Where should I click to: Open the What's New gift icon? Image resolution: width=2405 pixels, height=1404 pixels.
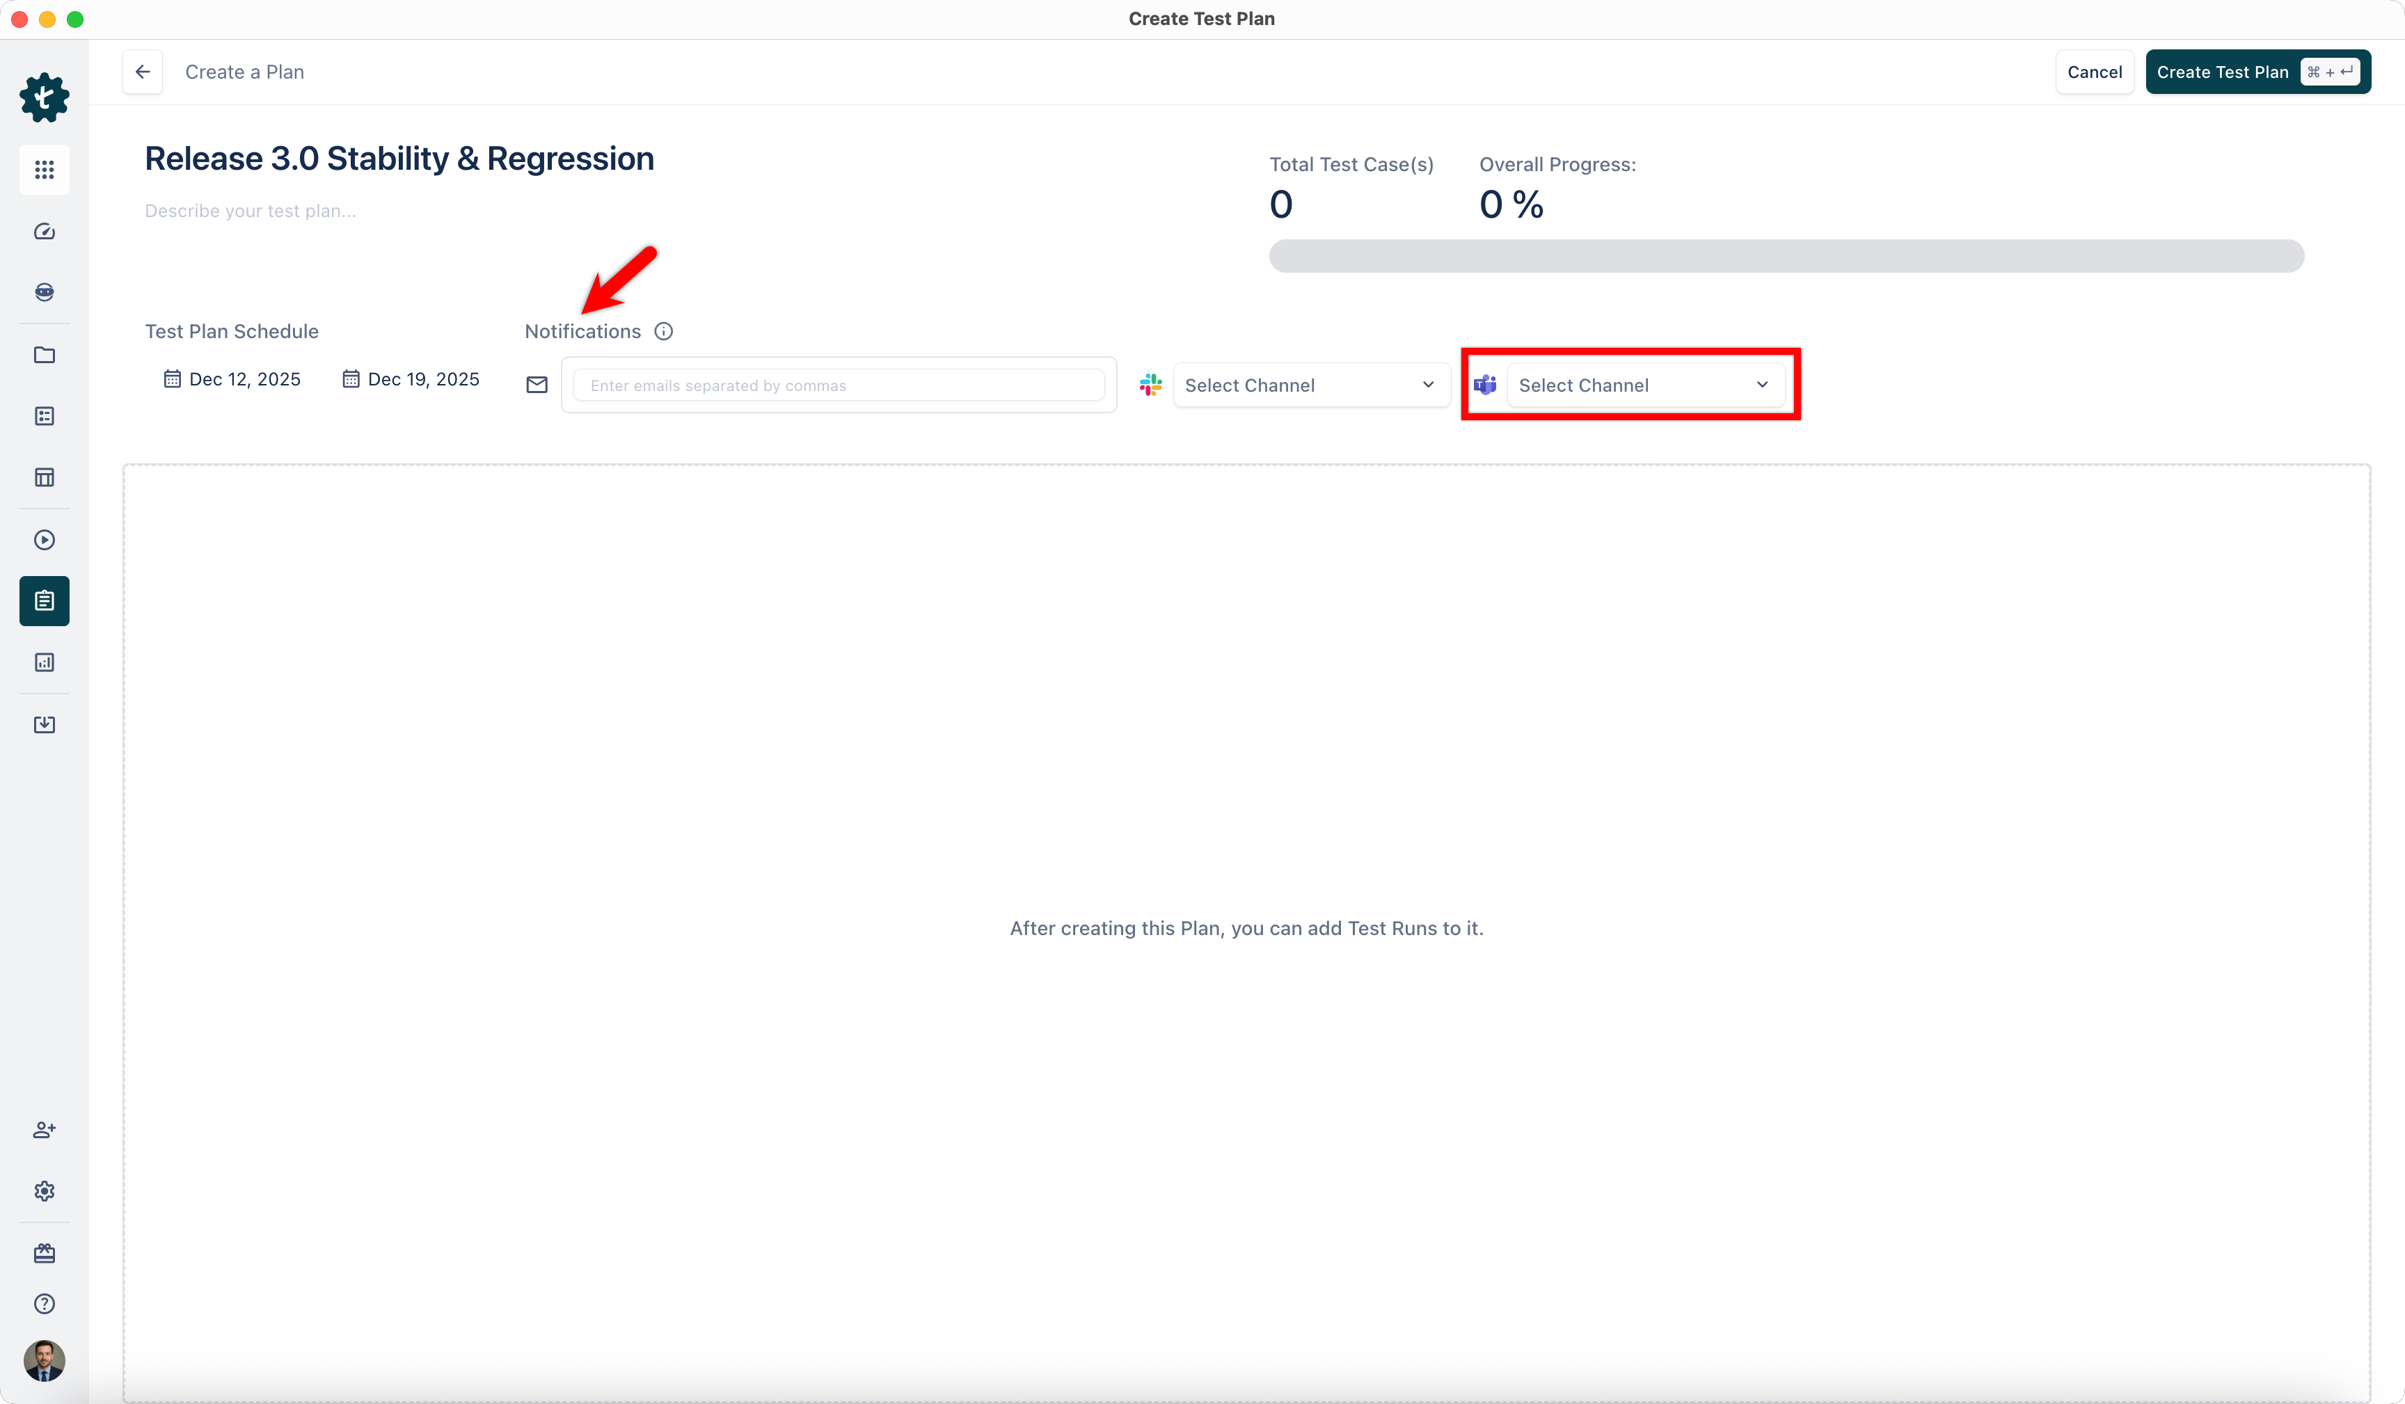44,1253
